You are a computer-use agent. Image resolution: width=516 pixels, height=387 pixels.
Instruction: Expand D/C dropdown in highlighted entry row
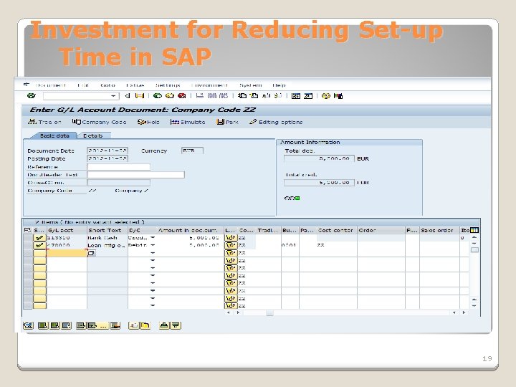(153, 253)
